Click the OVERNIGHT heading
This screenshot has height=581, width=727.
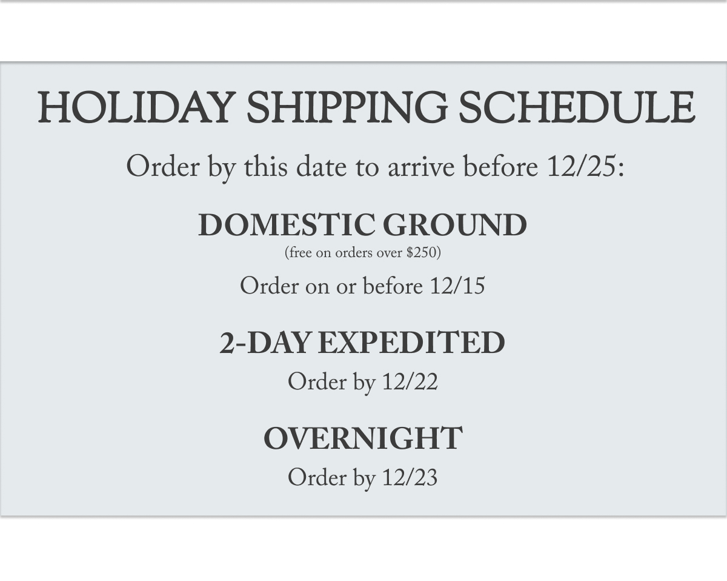363,438
